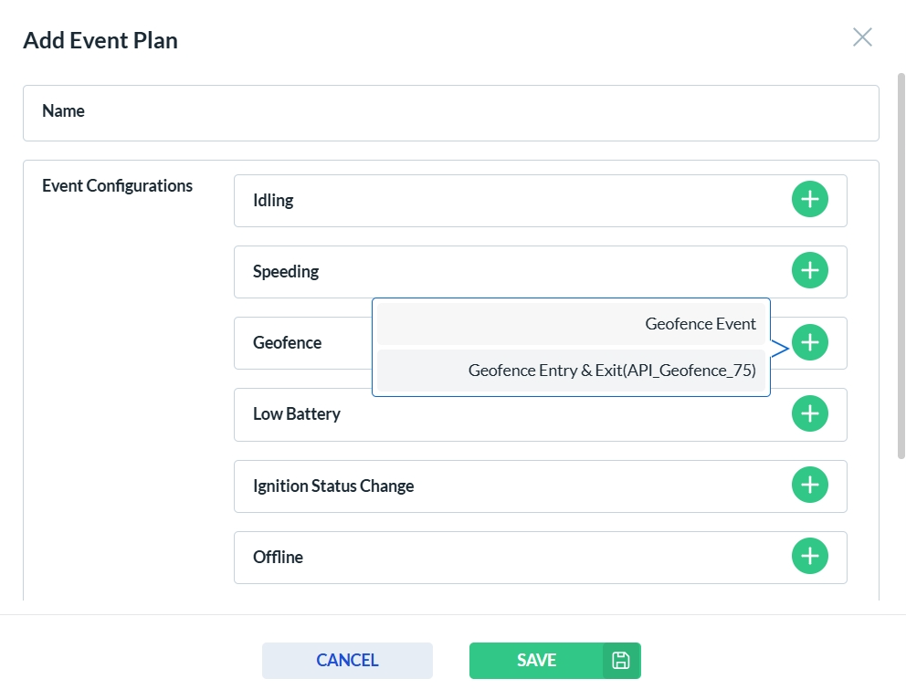The image size is (906, 700).
Task: Add a Low Battery event
Action: point(809,413)
